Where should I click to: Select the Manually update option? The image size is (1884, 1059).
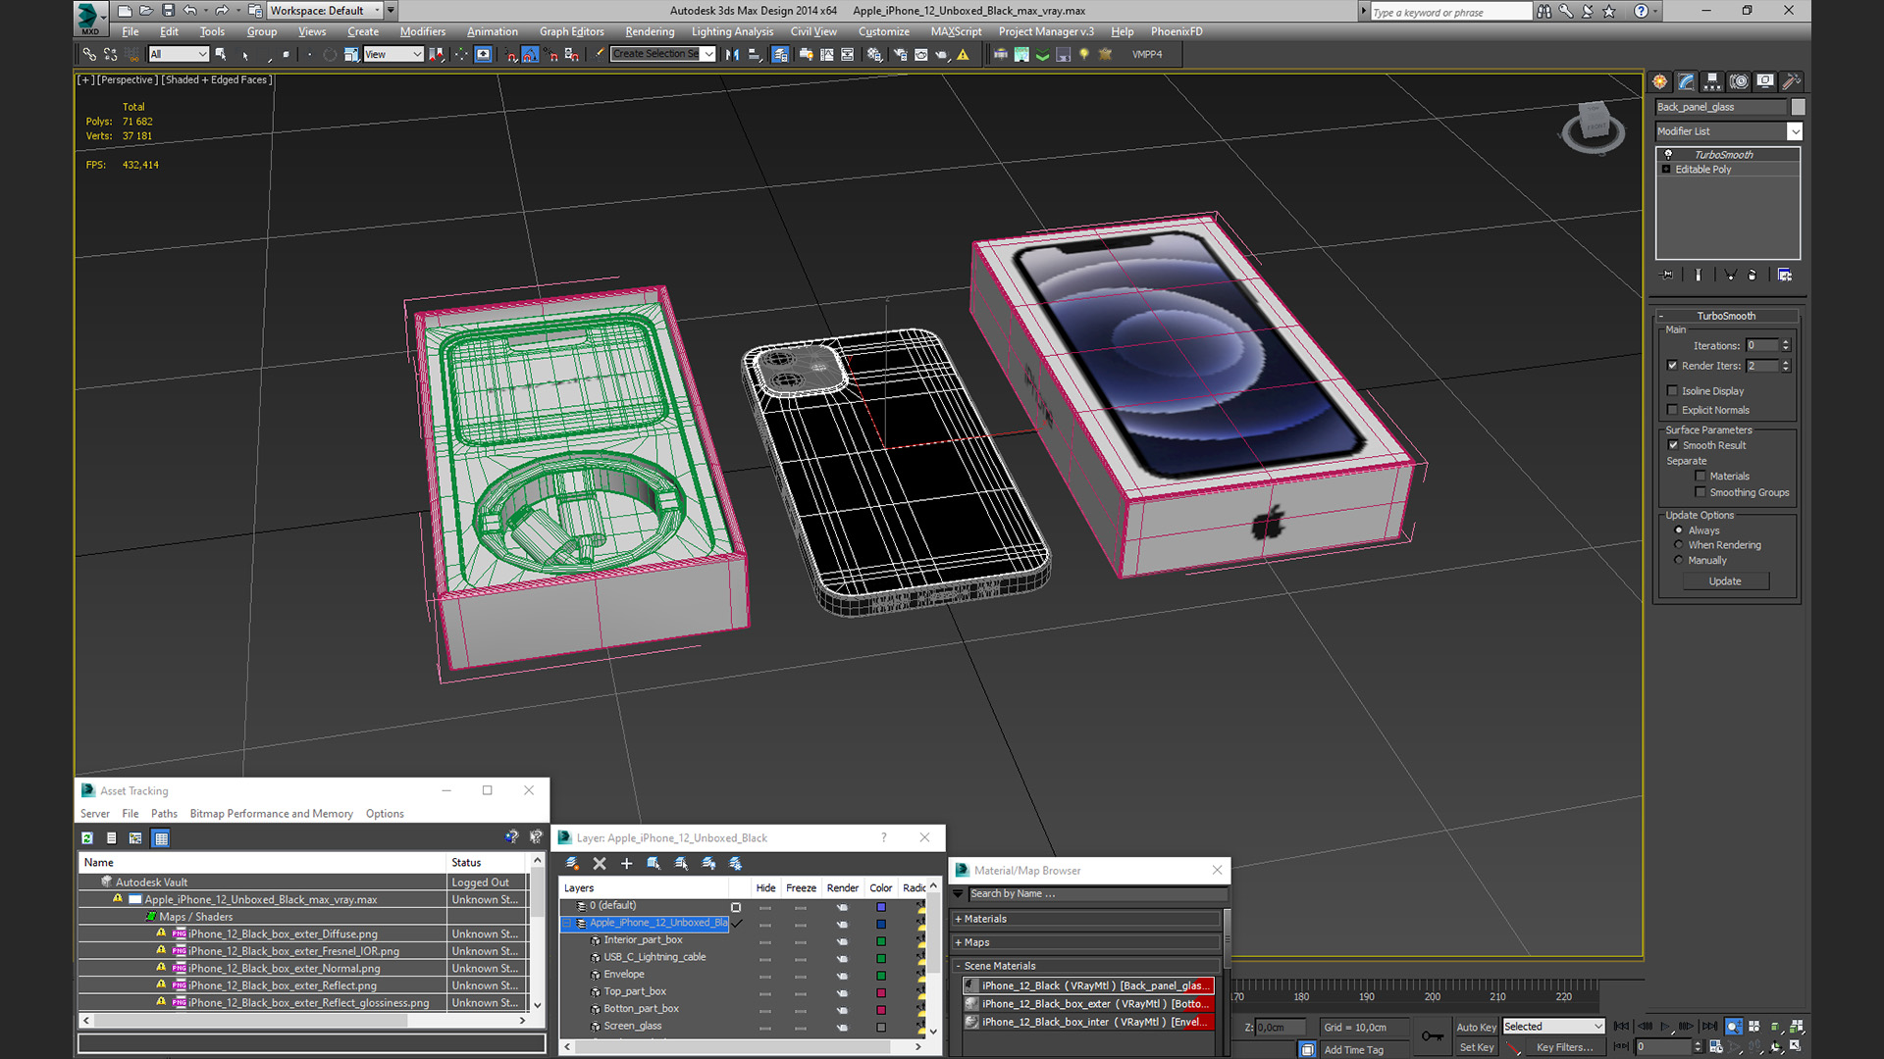1679,561
